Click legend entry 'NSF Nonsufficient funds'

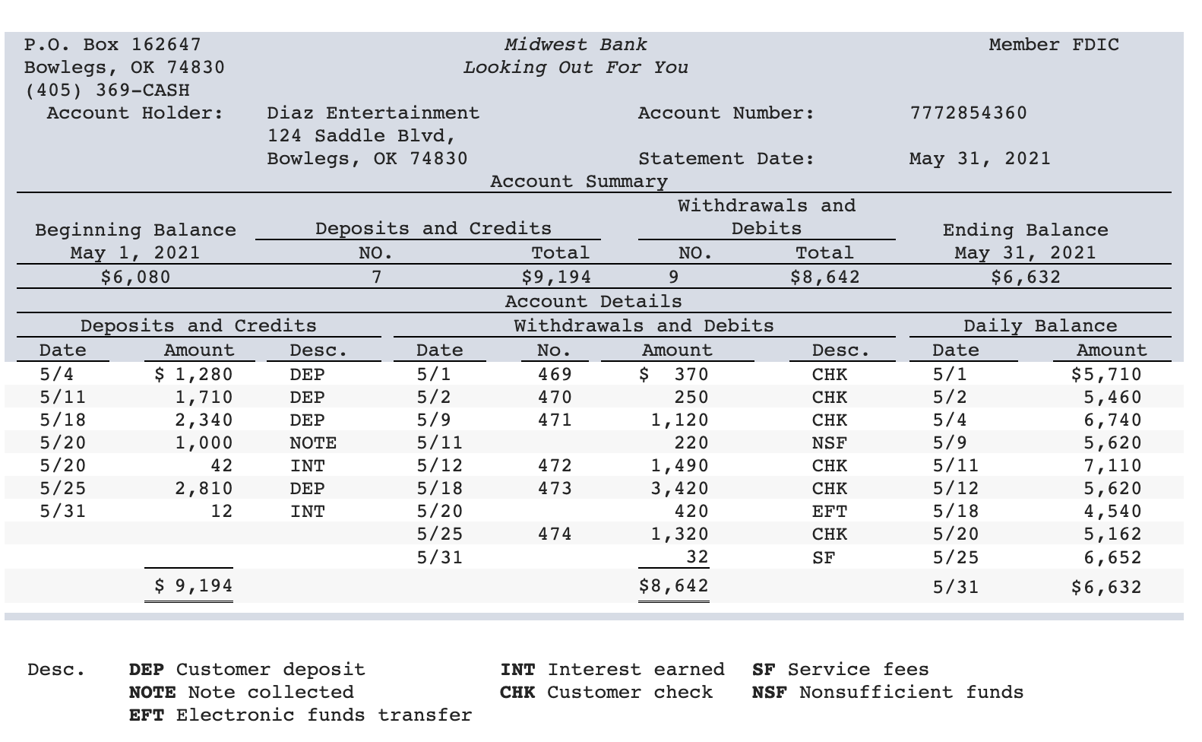pyautogui.click(x=887, y=693)
